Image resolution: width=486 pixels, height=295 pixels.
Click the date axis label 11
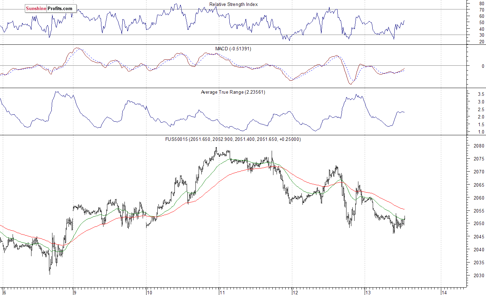pyautogui.click(x=222, y=292)
